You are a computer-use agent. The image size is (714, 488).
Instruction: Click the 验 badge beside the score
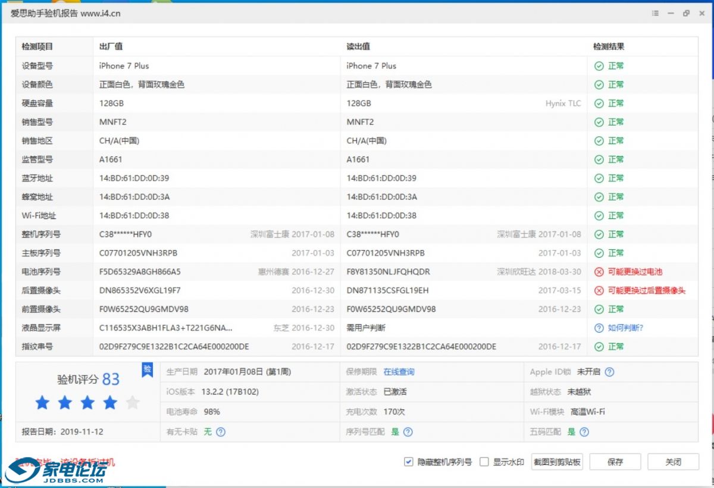coord(147,370)
